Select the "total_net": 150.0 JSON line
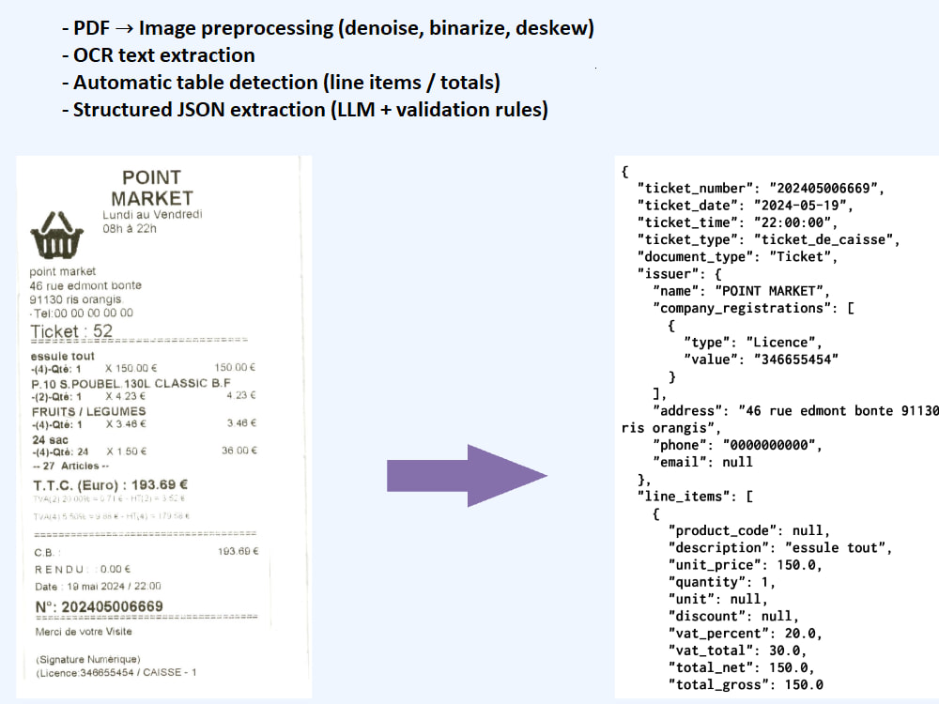The image size is (939, 704). pyautogui.click(x=742, y=667)
